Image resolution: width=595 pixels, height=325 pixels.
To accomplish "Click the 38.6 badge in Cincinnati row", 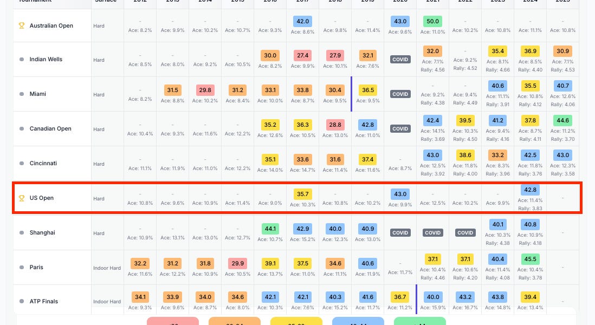I will (x=465, y=155).
